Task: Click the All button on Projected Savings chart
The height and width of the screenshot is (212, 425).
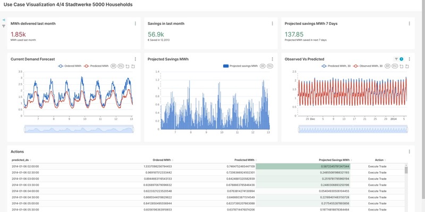Action: coord(263,66)
